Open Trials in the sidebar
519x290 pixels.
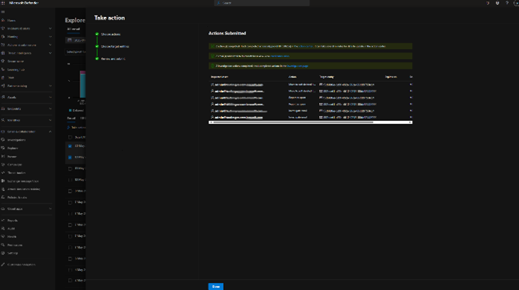pos(11,78)
